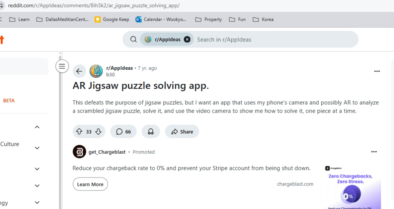Downvote the AR Jigsaw puzzle post
This screenshot has width=394, height=209.
(98, 132)
